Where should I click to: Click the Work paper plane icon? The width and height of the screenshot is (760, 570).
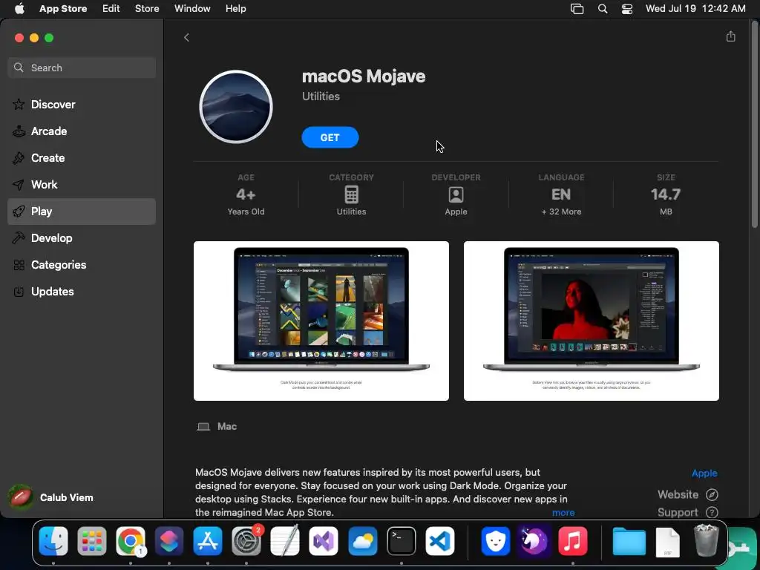[19, 185]
